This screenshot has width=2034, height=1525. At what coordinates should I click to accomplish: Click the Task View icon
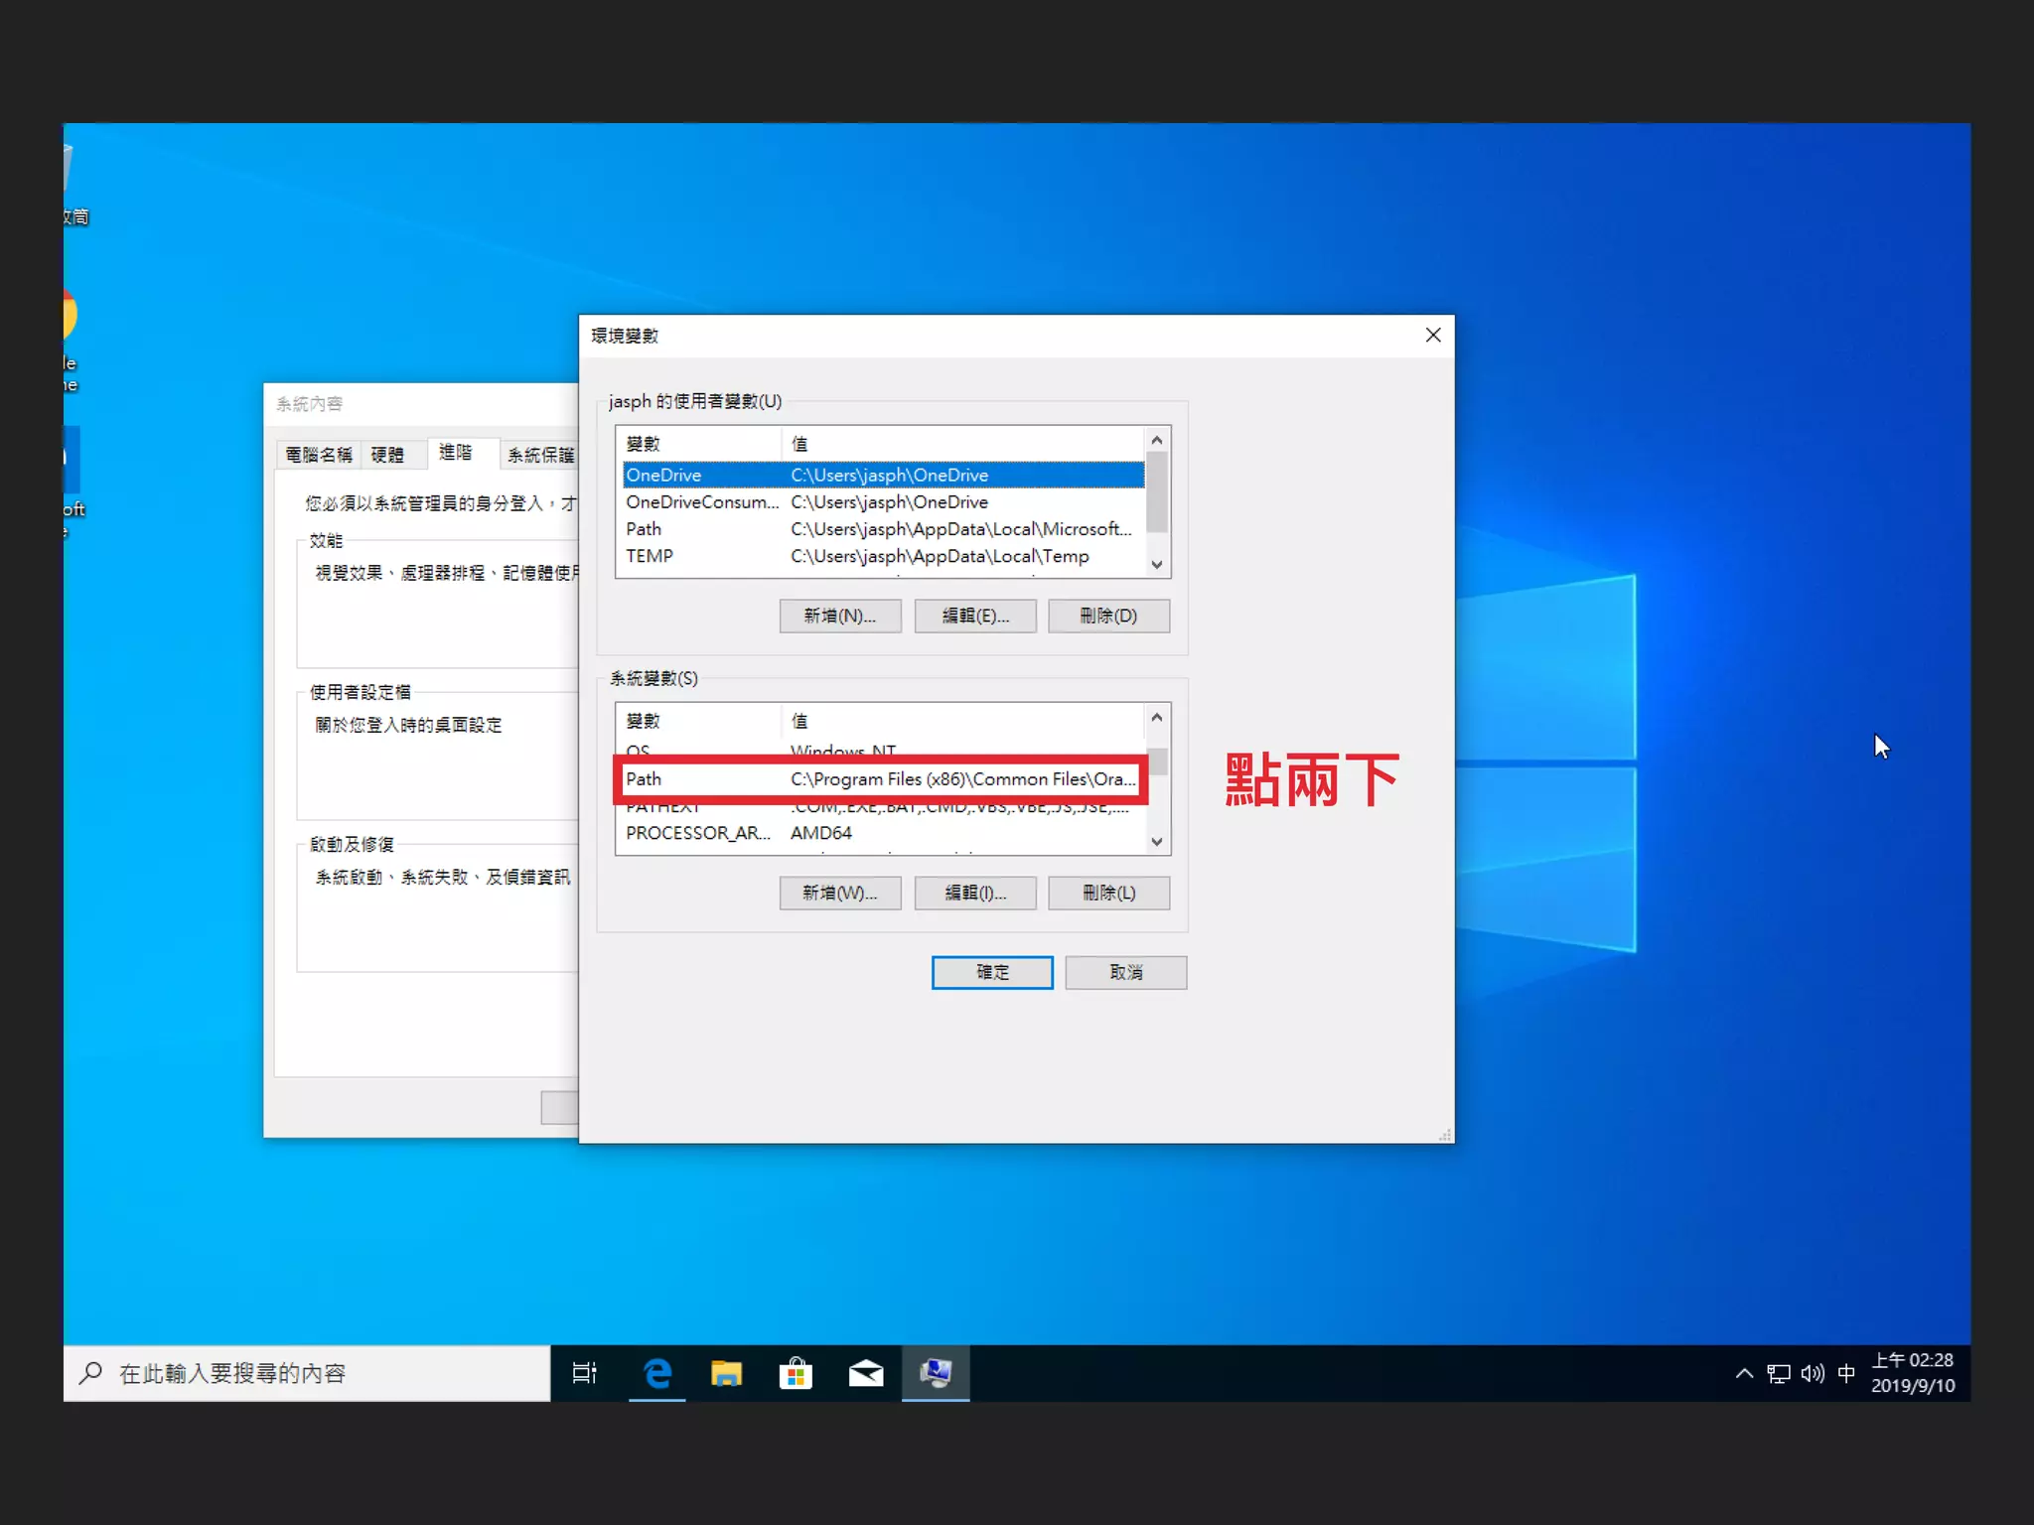[584, 1373]
